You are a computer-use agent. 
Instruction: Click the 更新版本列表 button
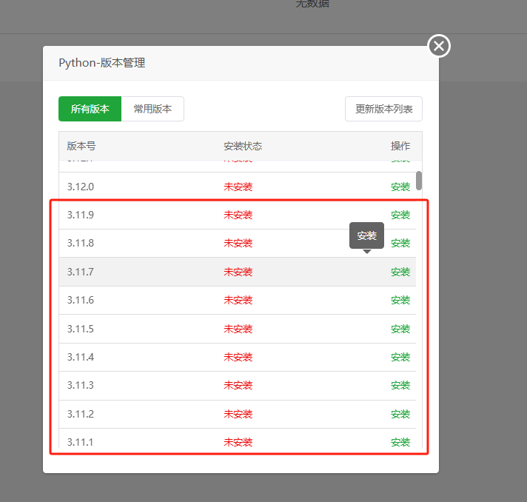pos(383,109)
